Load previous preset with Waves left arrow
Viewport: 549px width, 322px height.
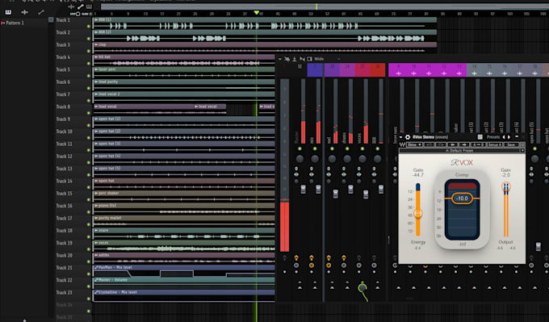(x=452, y=144)
